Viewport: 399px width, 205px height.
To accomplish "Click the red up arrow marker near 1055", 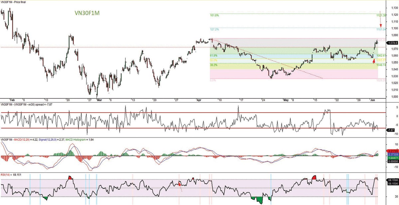I will click(374, 61).
